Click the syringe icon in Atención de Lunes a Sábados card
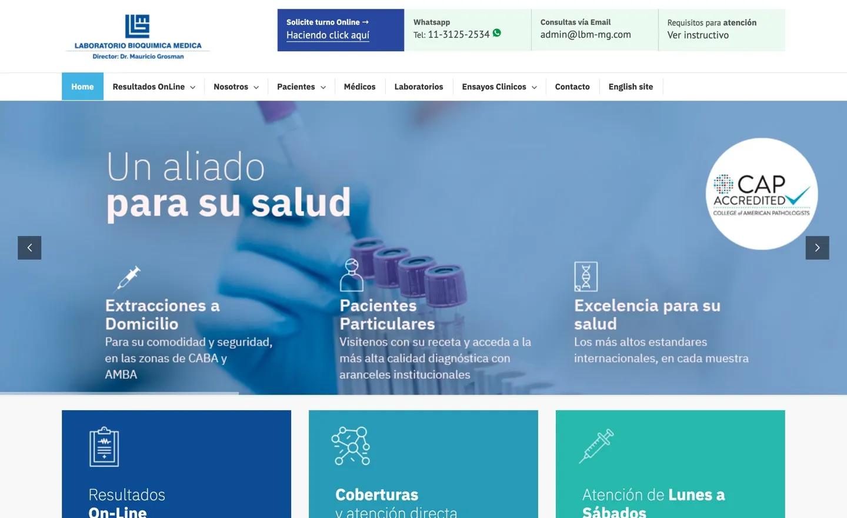 [596, 446]
